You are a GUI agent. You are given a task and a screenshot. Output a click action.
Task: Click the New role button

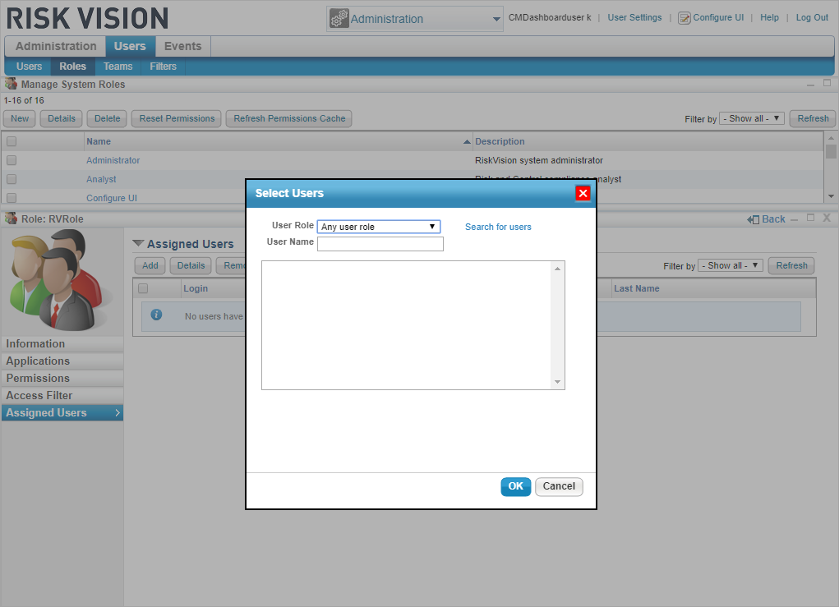point(20,119)
